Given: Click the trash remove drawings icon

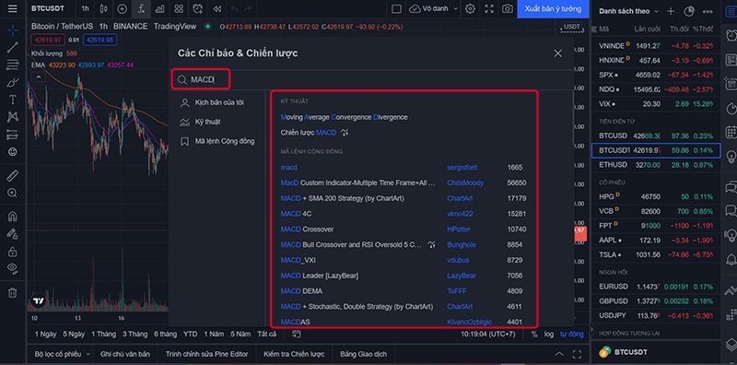Looking at the screenshot, I should pyautogui.click(x=13, y=292).
